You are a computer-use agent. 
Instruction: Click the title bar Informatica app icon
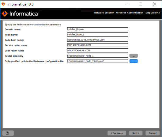(x=3, y=4)
